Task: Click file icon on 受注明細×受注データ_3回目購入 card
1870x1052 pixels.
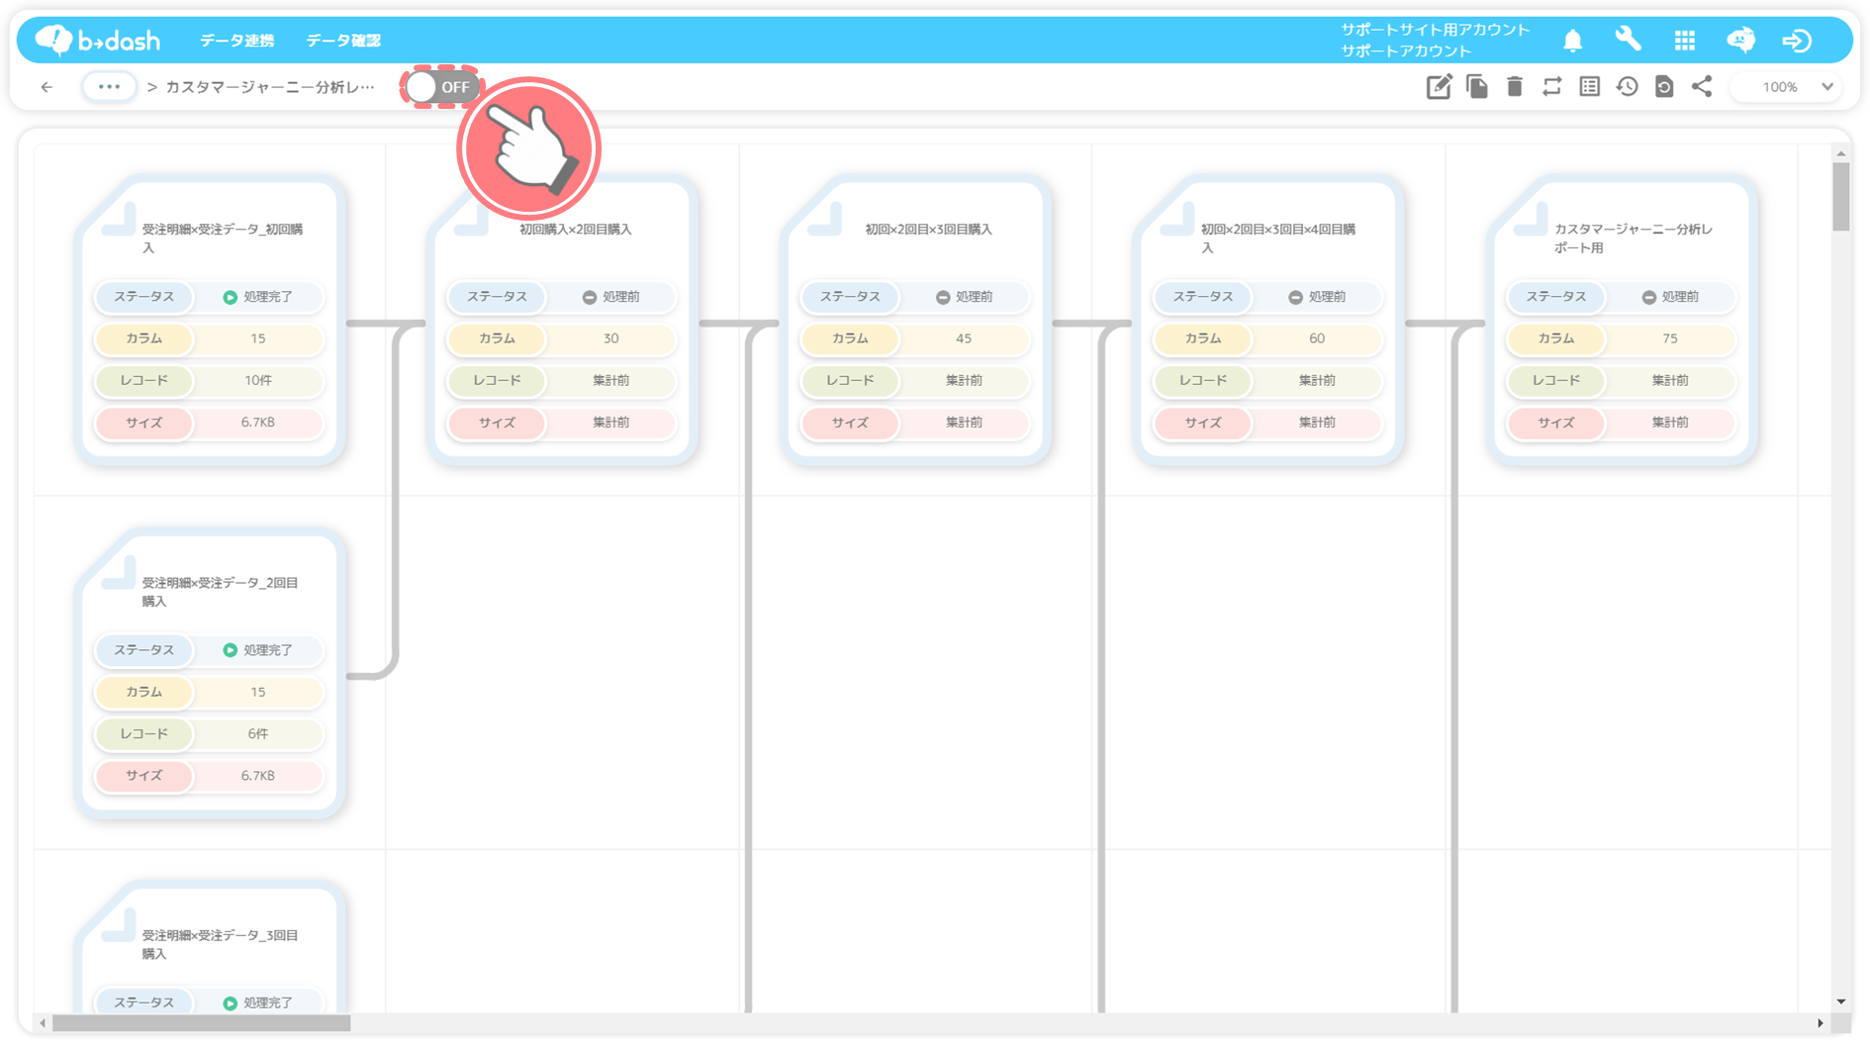Action: (119, 925)
